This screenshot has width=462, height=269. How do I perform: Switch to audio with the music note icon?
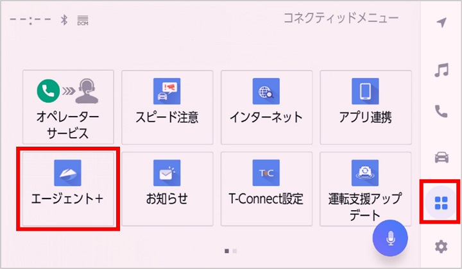point(441,70)
